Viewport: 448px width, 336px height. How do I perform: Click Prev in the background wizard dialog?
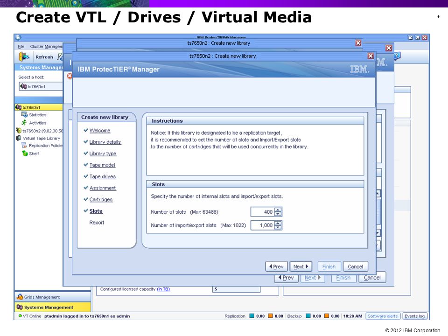click(x=286, y=277)
